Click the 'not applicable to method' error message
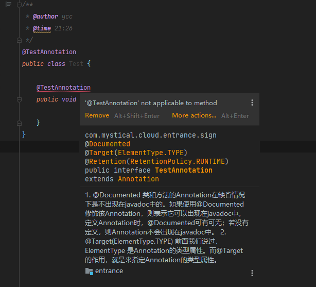The image size is (316, 287). 151,103
